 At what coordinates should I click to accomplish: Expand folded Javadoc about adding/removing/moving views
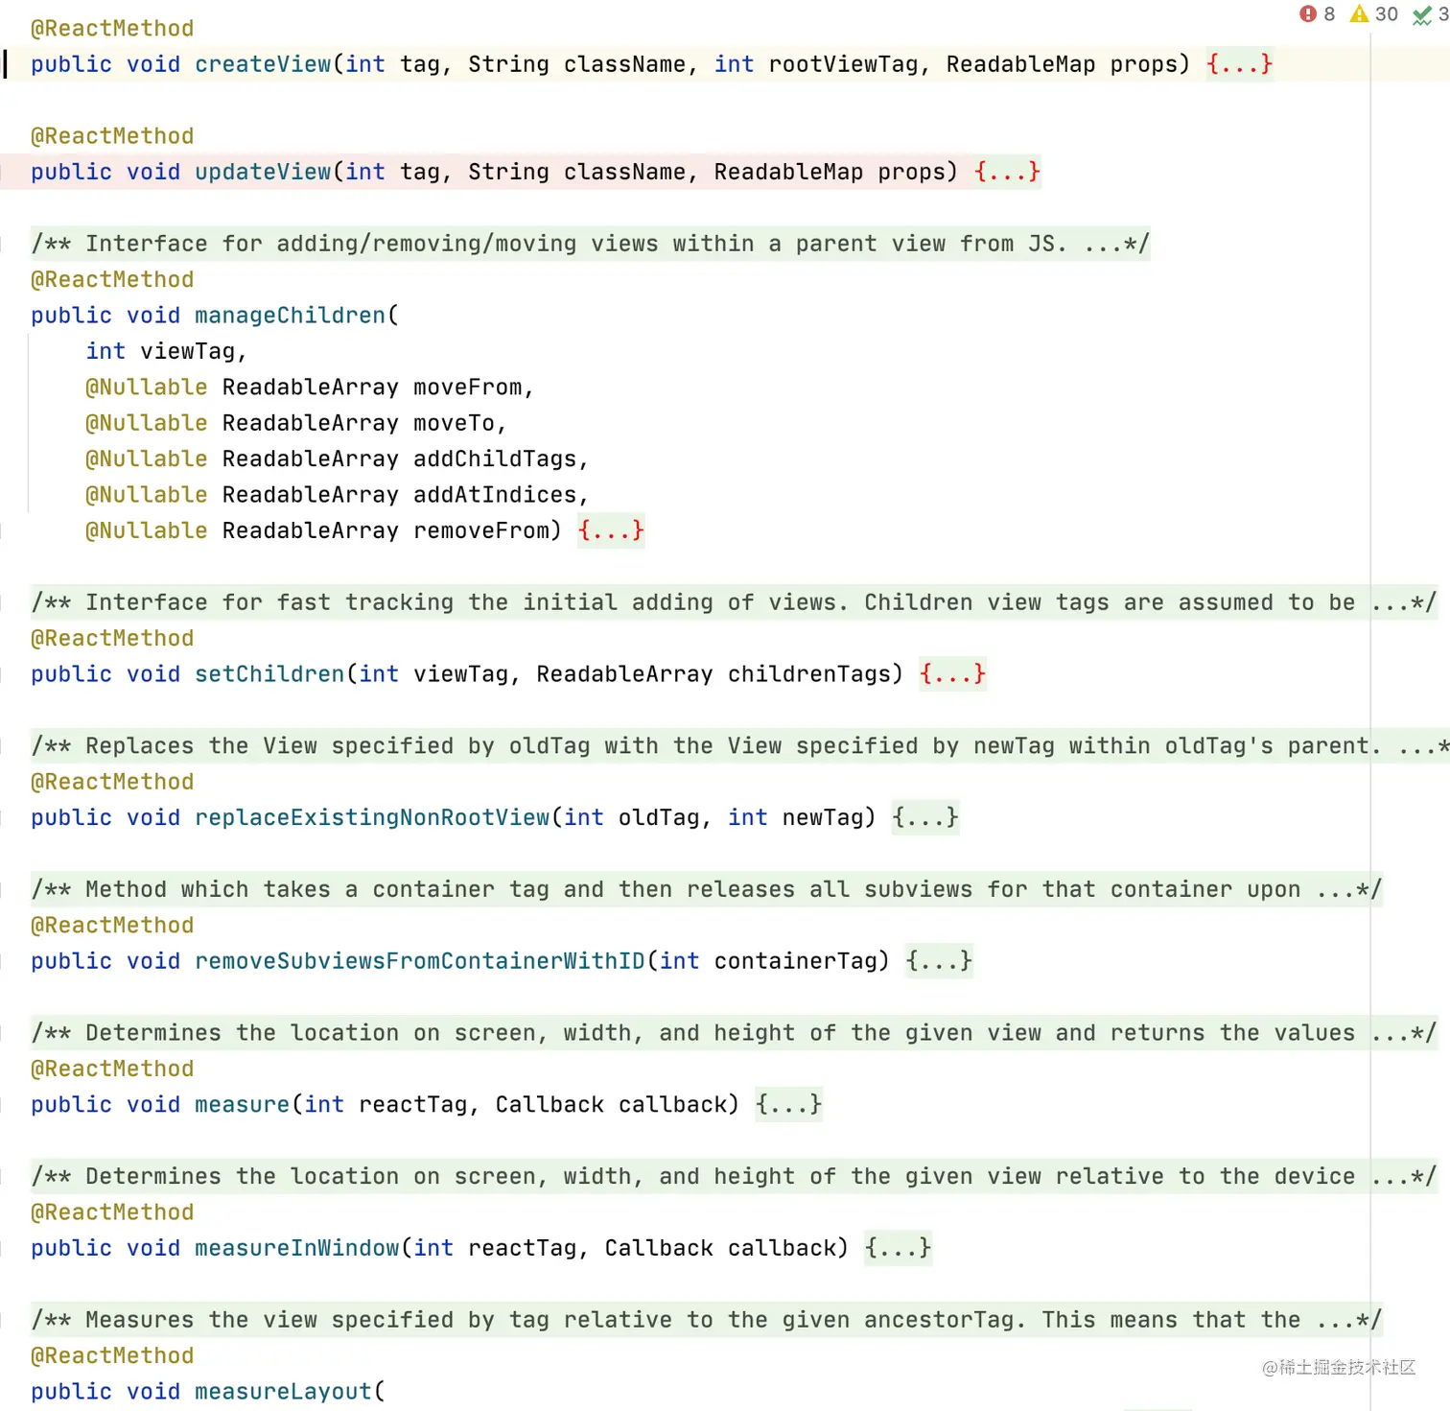(x=590, y=244)
